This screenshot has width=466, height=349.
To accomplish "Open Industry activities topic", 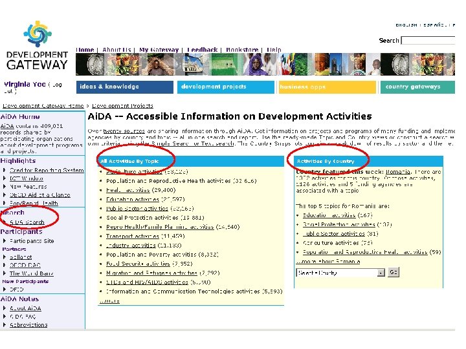I will click(131, 245).
